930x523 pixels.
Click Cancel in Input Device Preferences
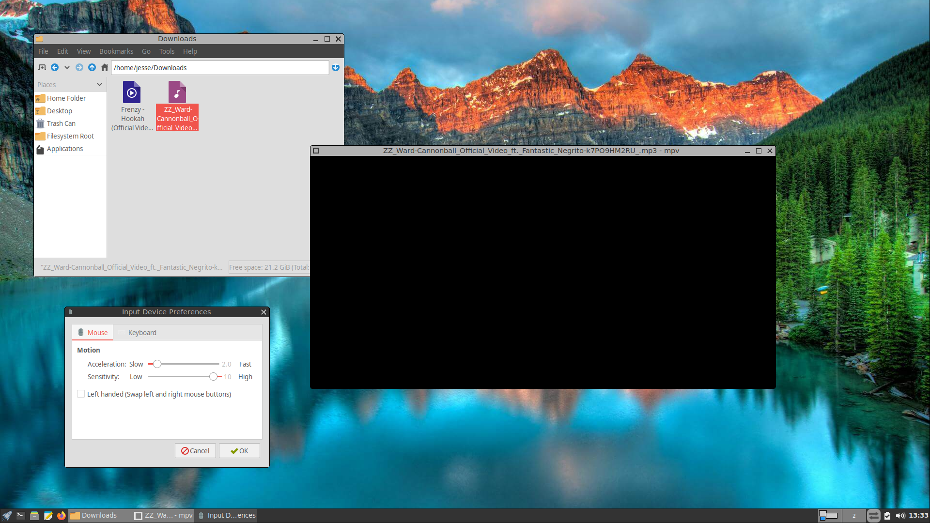point(195,451)
